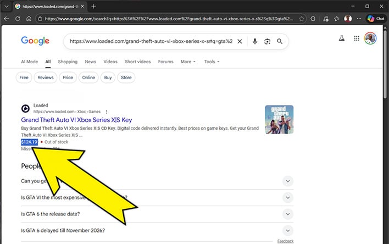Open browser profile avatar in toolbar

pos(348,19)
